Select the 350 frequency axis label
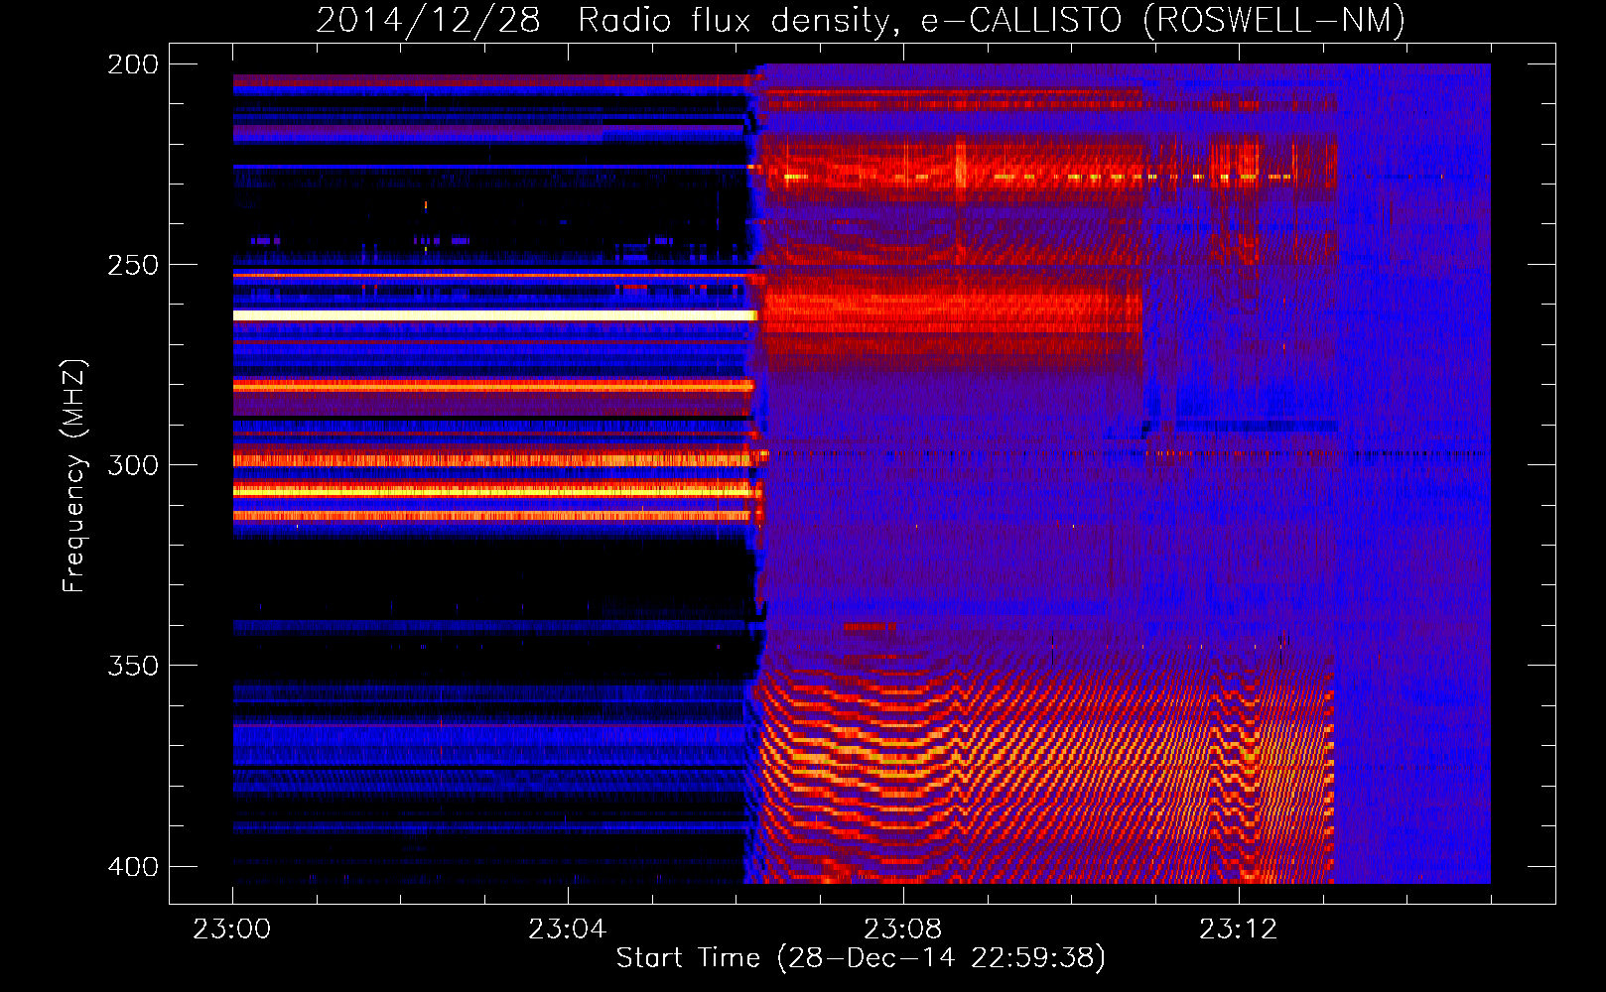The image size is (1606, 992). 133,666
